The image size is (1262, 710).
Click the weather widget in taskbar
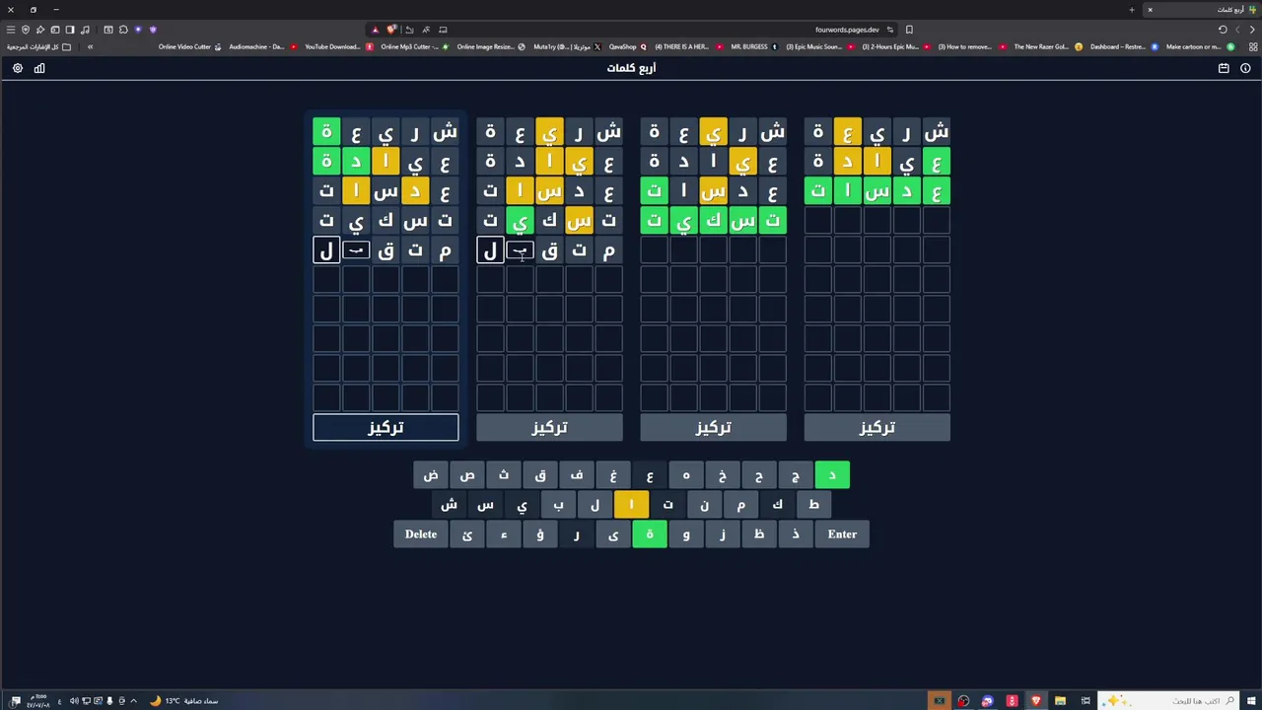click(x=183, y=701)
